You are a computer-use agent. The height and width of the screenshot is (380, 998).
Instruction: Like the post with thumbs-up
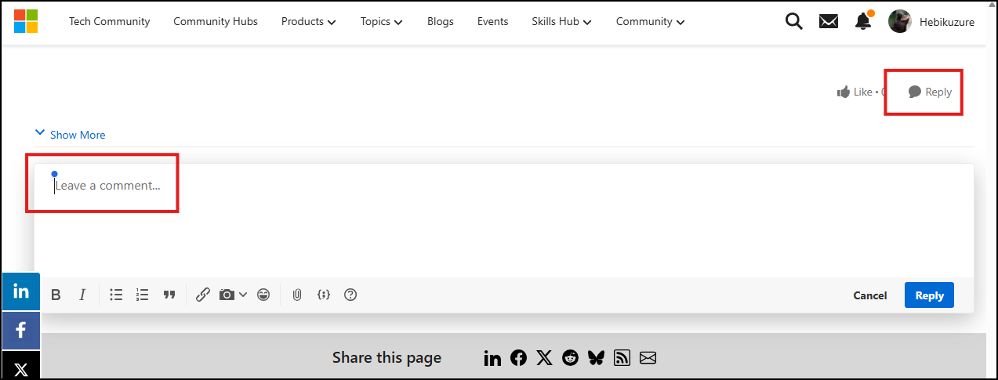tap(855, 92)
